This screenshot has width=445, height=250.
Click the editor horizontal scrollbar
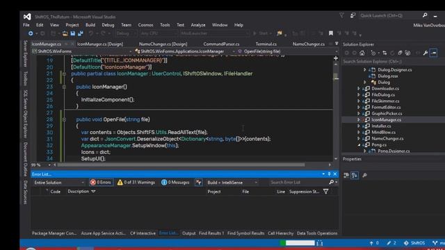tap(181, 165)
